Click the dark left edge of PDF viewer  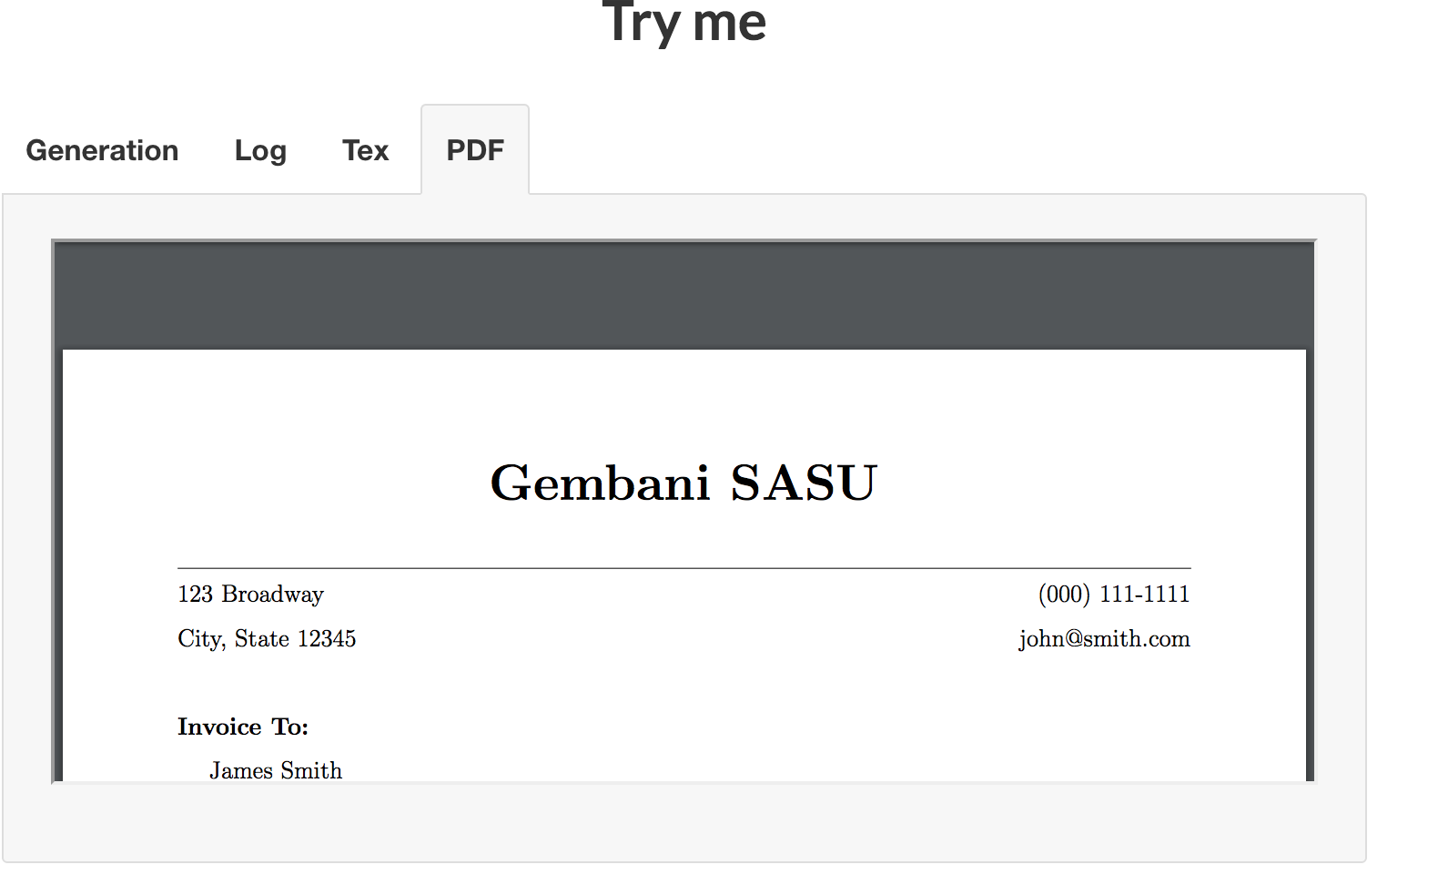(x=58, y=565)
